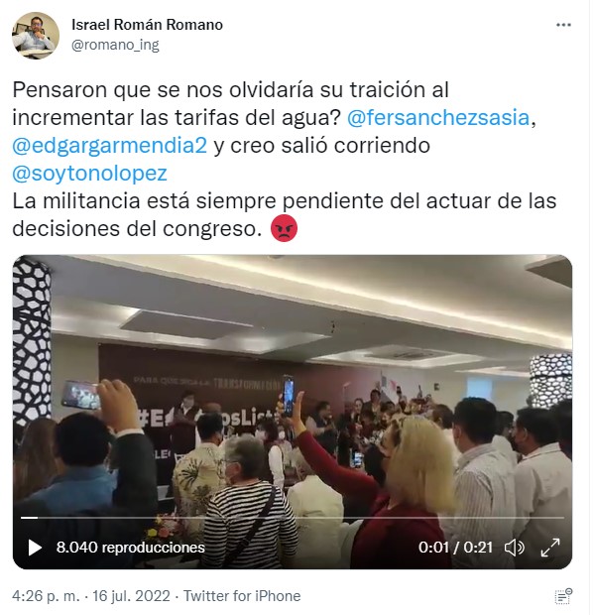Open Israel Román Romano's profile picture

click(36, 35)
